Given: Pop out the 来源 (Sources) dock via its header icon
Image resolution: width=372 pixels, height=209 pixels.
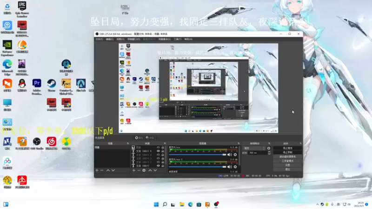Looking at the screenshot, I should 165,144.
